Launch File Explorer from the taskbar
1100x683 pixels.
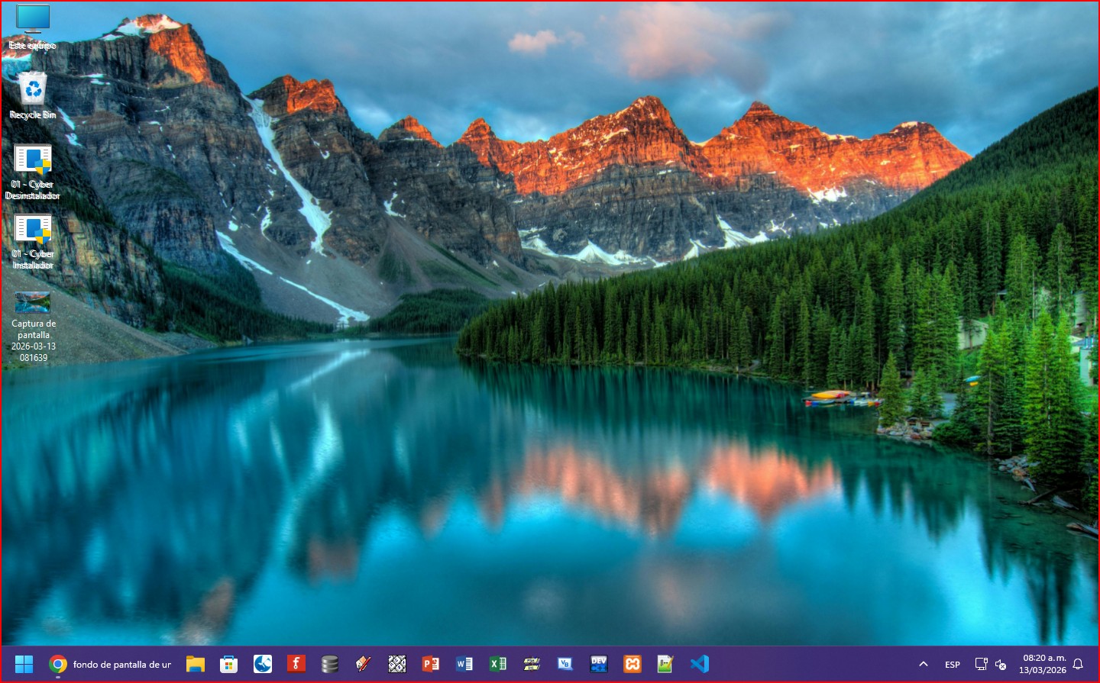(x=196, y=664)
